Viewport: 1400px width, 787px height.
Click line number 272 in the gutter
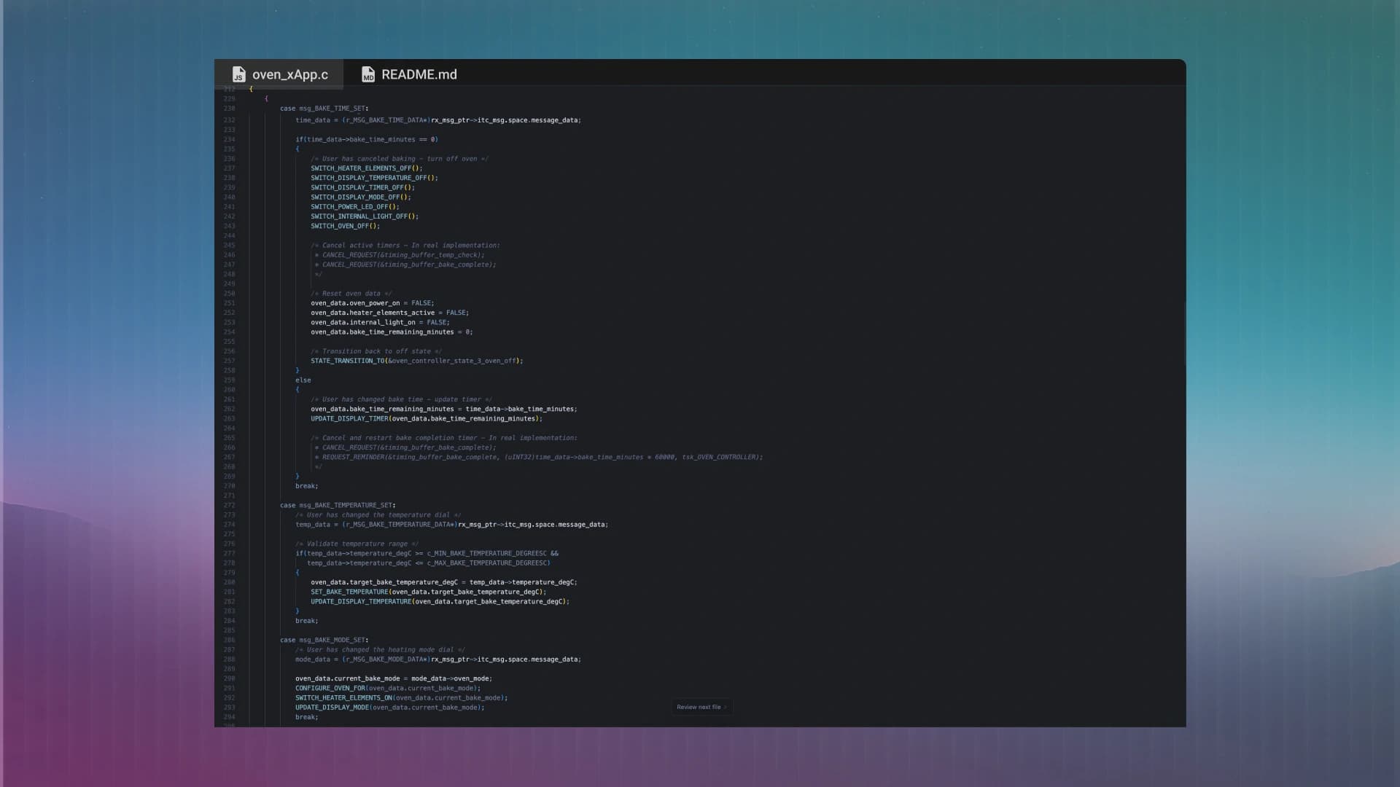pos(228,504)
